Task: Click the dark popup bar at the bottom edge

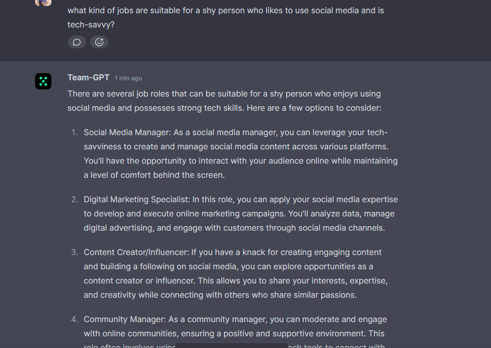Action: pyautogui.click(x=232, y=345)
